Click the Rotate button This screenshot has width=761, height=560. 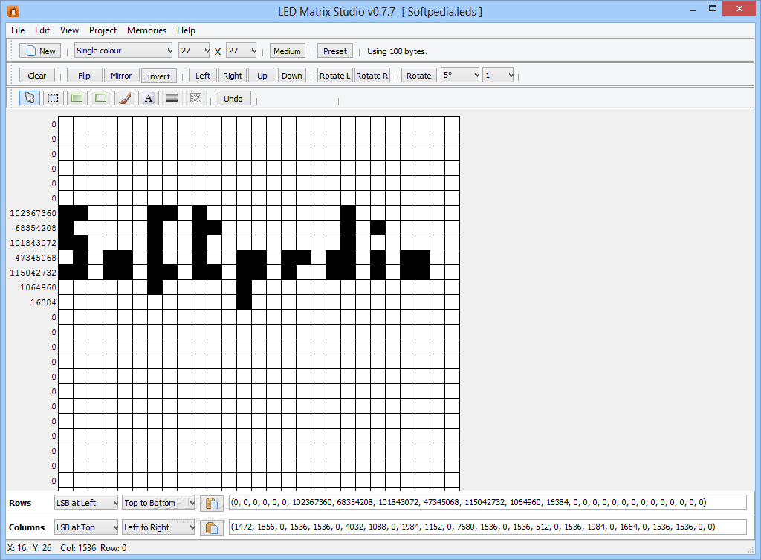419,76
